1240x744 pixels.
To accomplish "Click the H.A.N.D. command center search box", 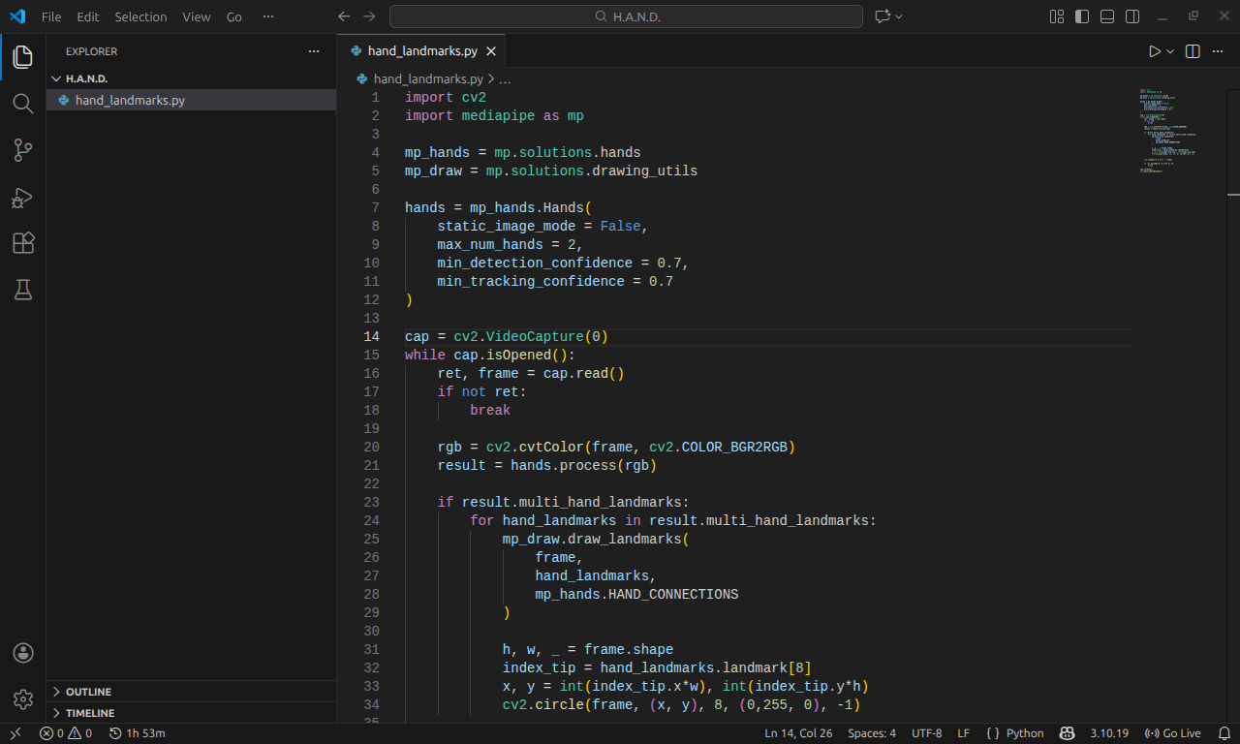I will (626, 16).
